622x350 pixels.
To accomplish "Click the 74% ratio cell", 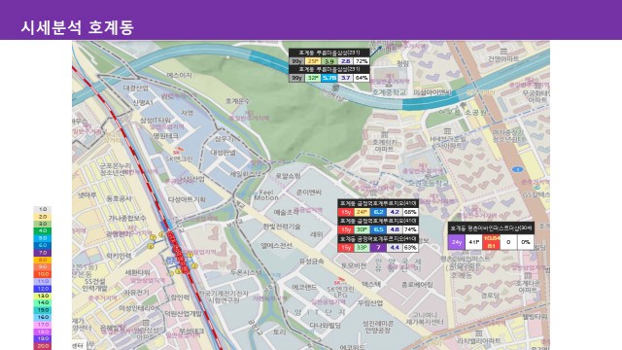I will pos(410,229).
